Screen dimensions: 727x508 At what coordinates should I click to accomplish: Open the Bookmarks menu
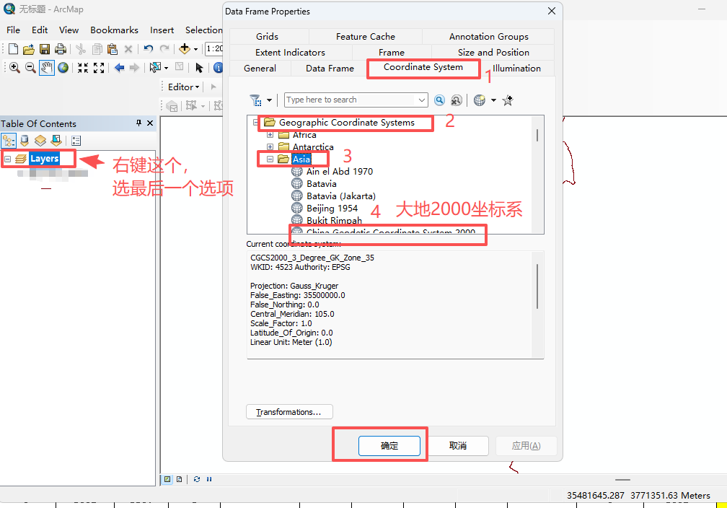(114, 30)
